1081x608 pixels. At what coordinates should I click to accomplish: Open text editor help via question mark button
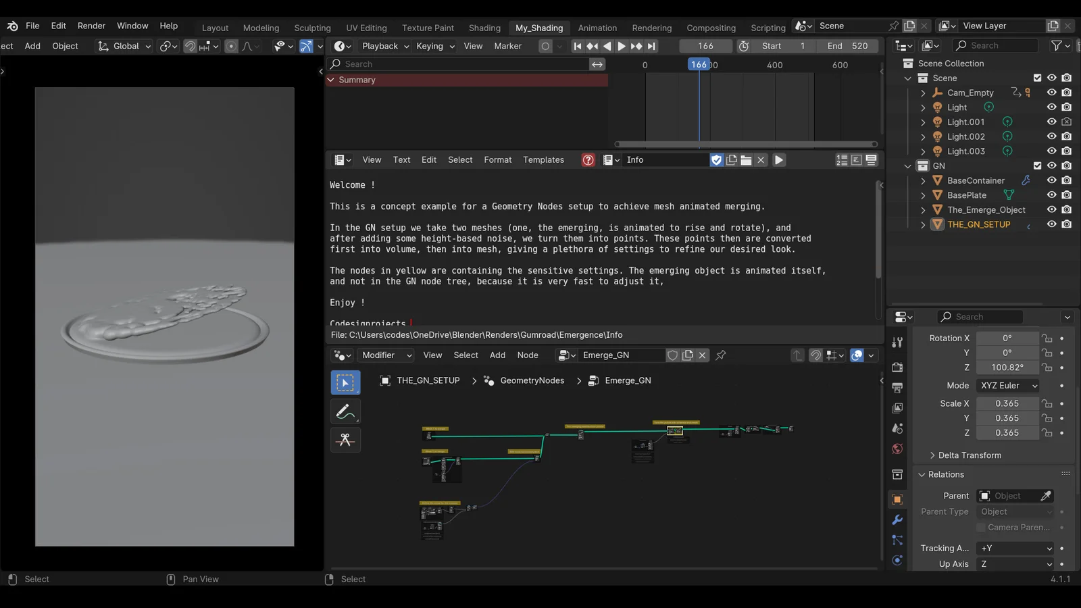[588, 159]
